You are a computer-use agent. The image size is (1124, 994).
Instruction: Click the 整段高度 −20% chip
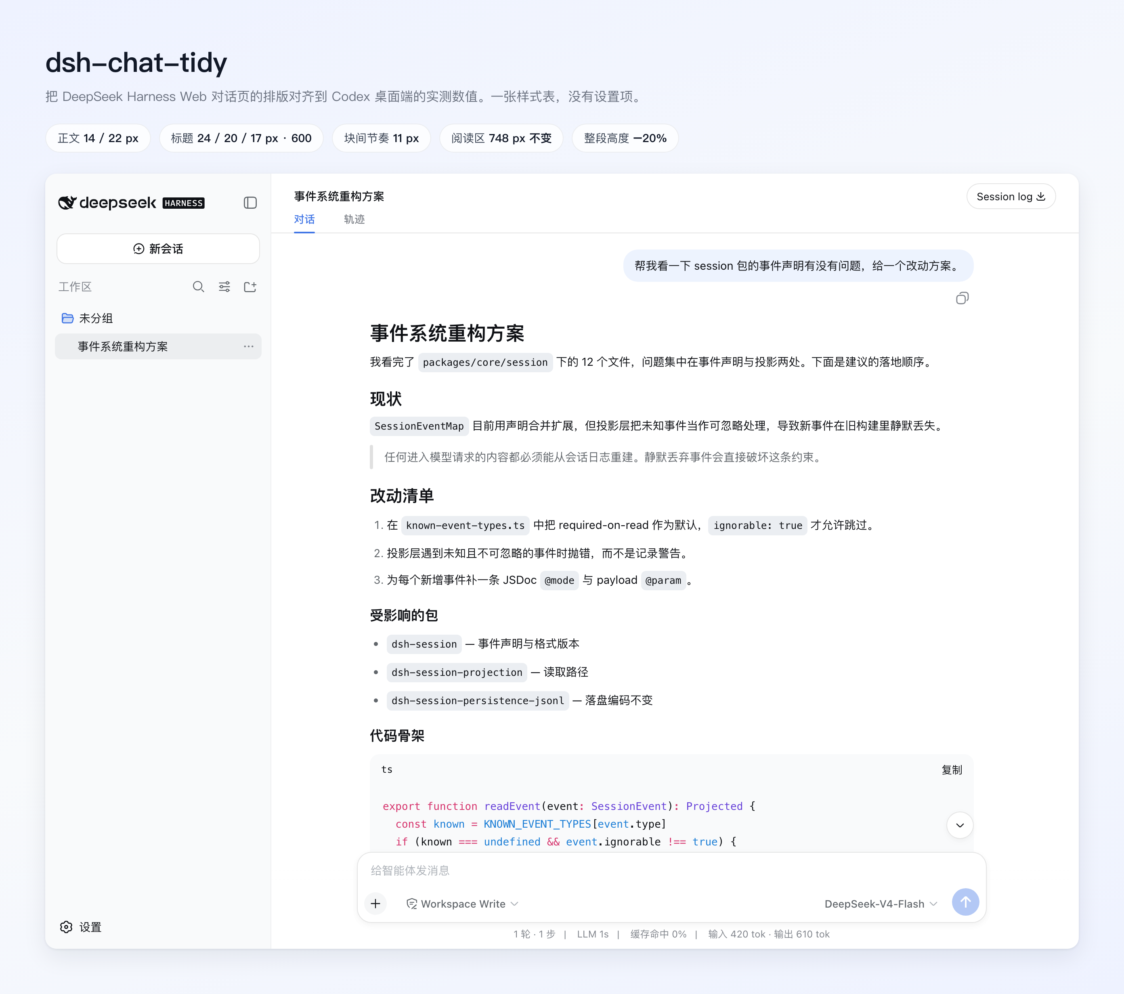[625, 138]
